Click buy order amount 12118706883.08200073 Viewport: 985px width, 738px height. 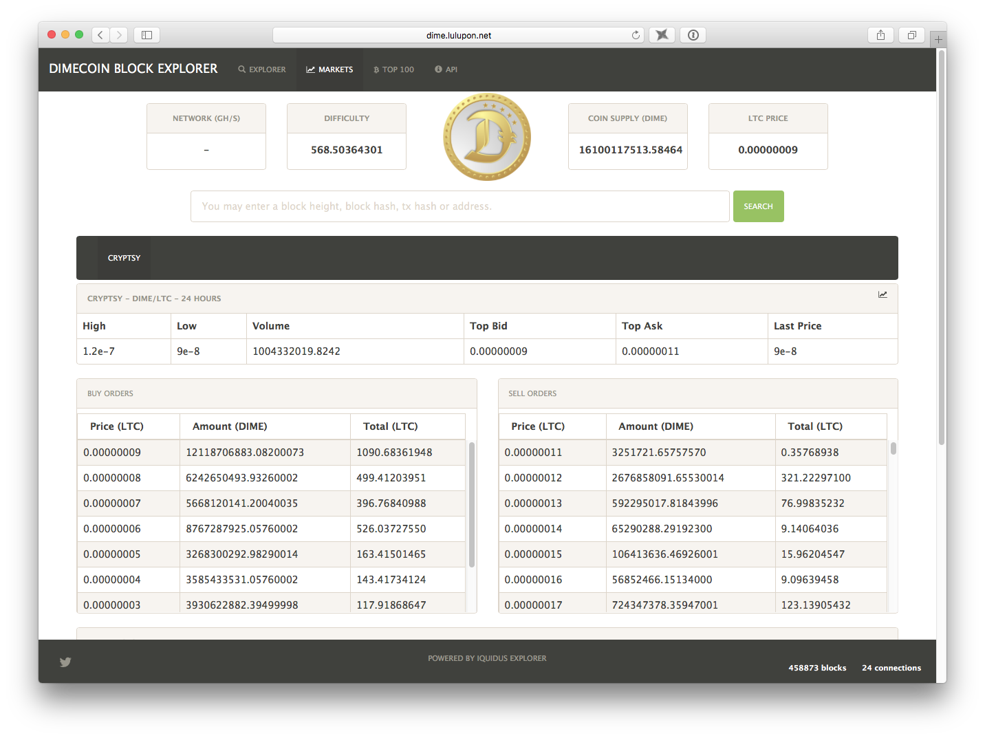245,453
